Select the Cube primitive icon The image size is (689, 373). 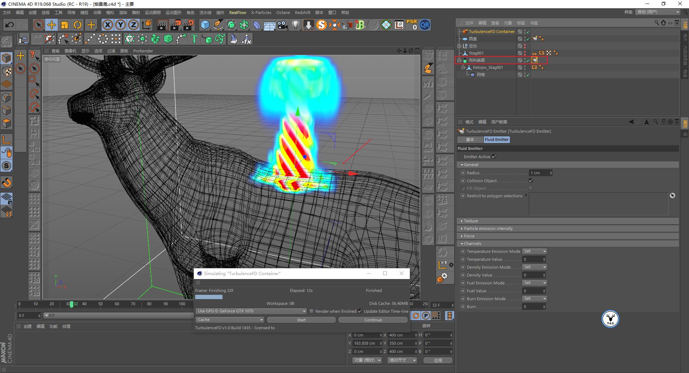pyautogui.click(x=205, y=25)
